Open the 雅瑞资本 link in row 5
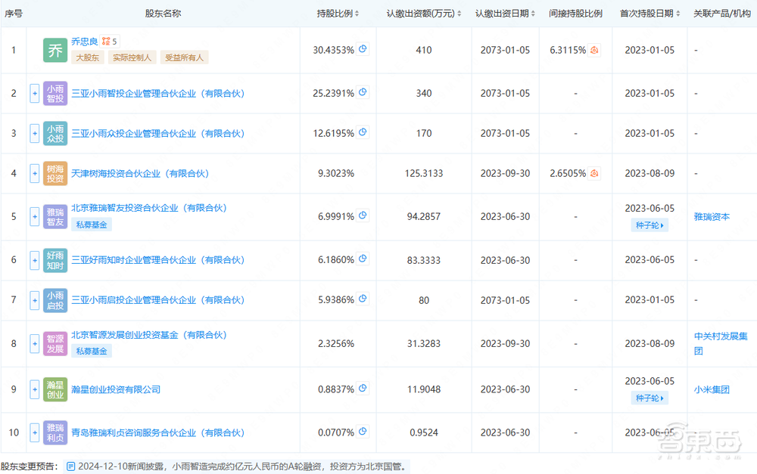This screenshot has width=757, height=474. pyautogui.click(x=711, y=216)
